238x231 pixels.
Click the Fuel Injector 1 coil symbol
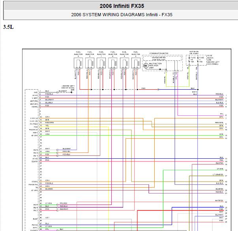pyautogui.click(x=101, y=63)
